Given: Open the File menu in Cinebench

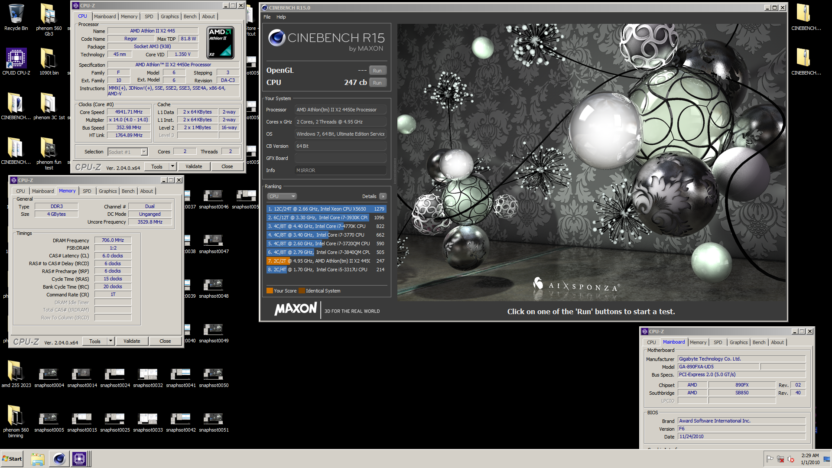Looking at the screenshot, I should coord(267,17).
